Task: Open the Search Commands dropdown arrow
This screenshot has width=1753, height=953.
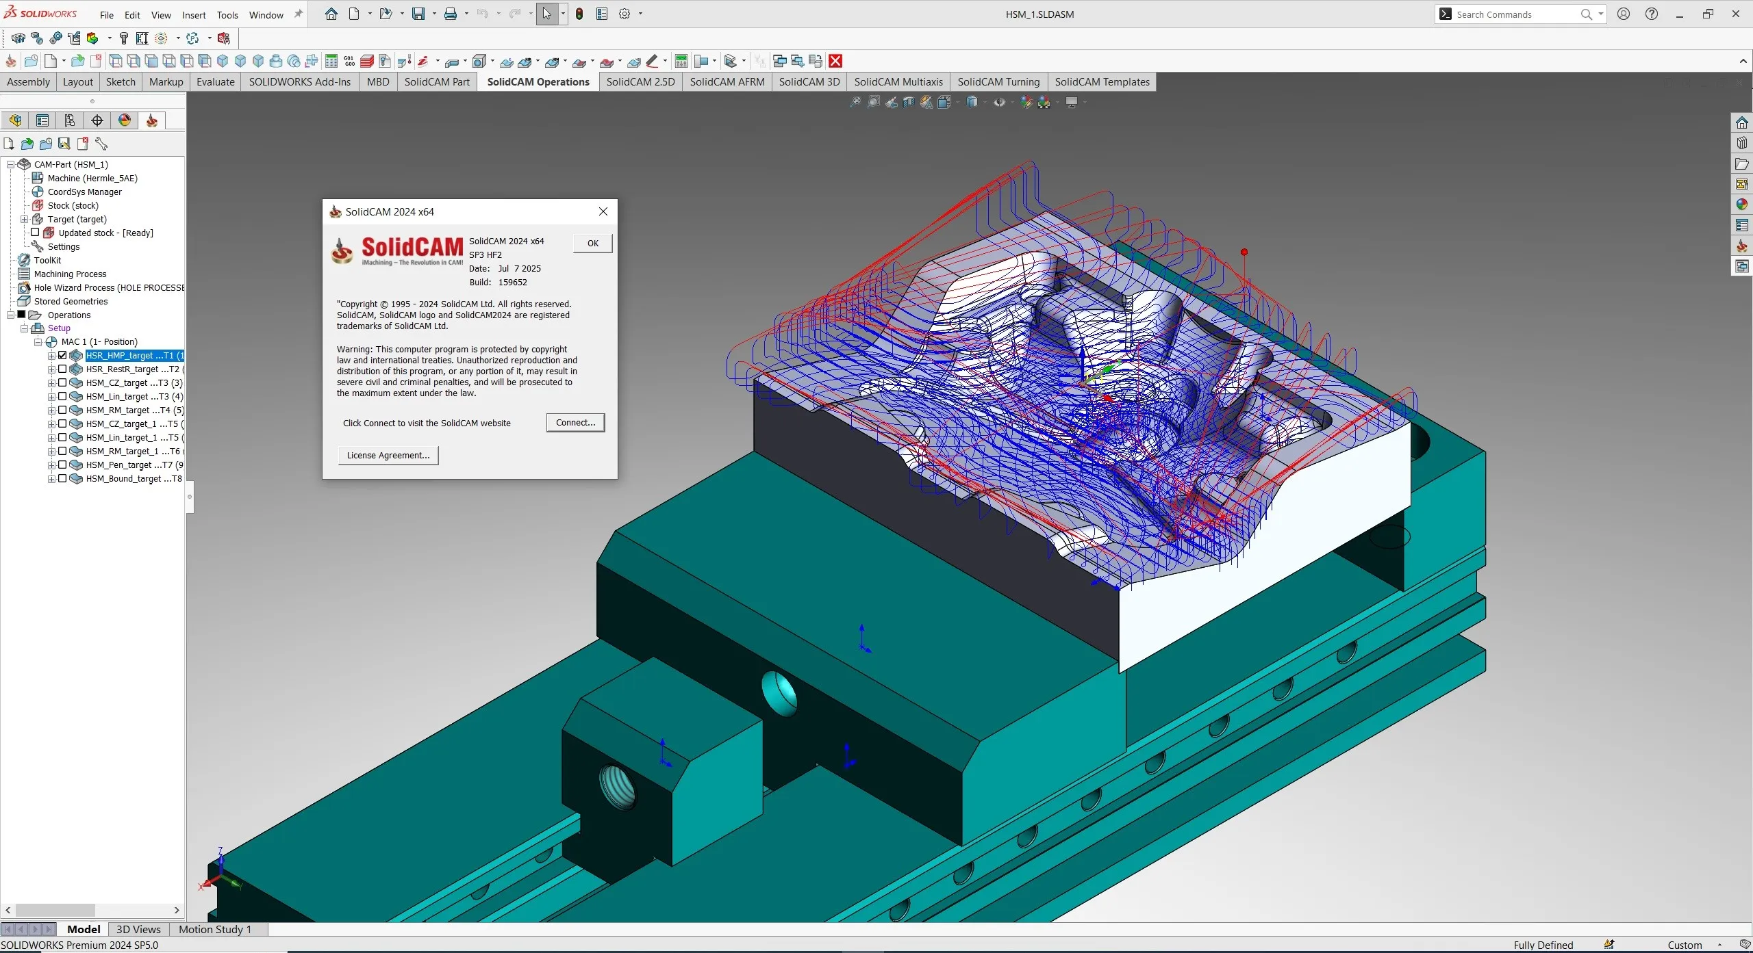Action: [x=1601, y=14]
